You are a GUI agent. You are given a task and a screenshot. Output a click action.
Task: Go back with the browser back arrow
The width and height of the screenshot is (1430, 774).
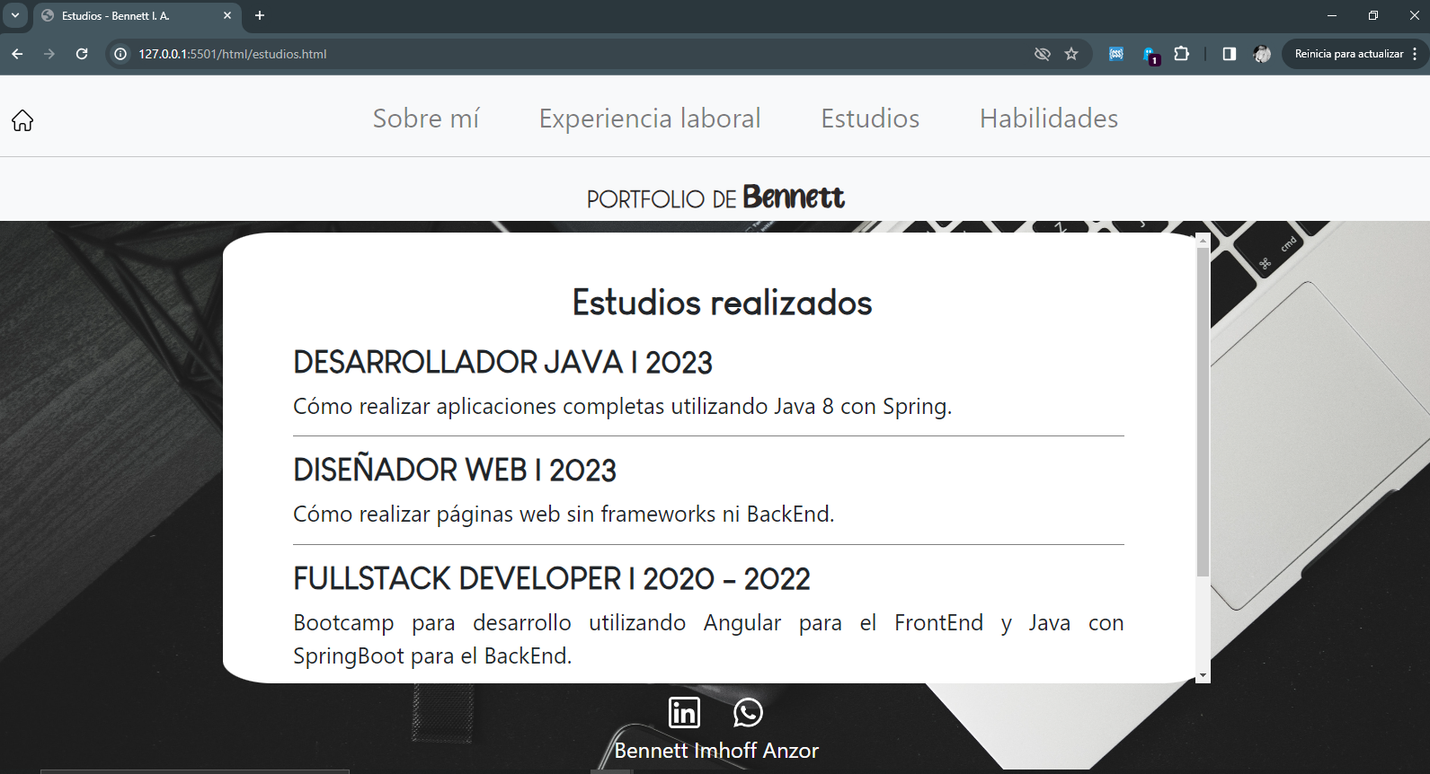point(17,54)
